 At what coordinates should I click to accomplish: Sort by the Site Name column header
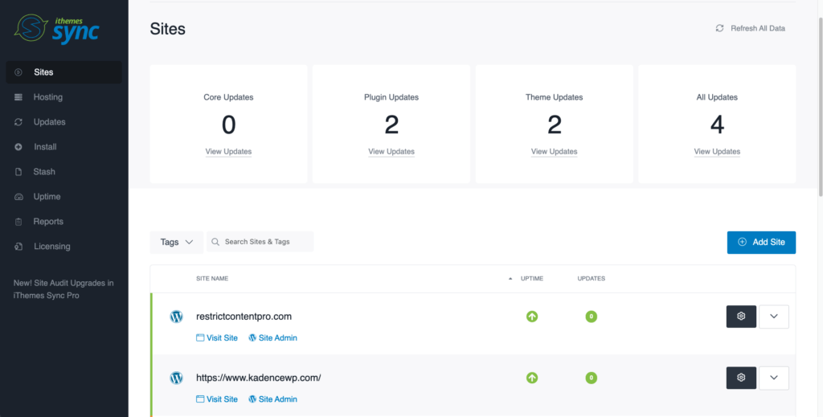212,279
